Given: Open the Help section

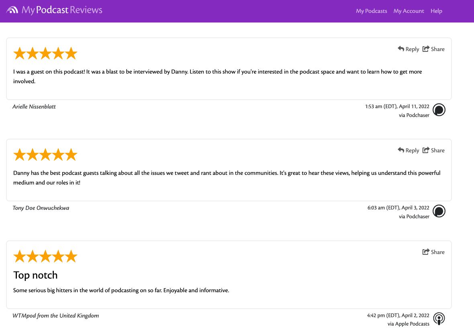Looking at the screenshot, I should coord(436,11).
